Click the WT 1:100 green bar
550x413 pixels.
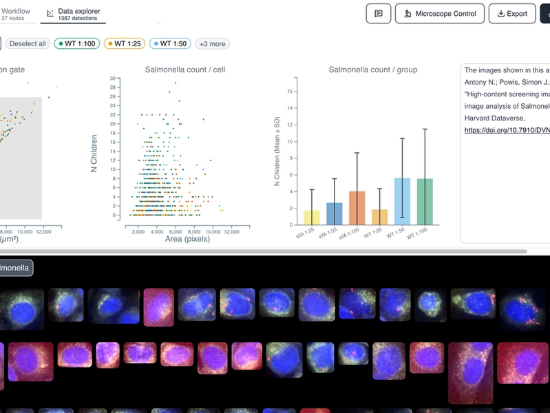pyautogui.click(x=425, y=202)
